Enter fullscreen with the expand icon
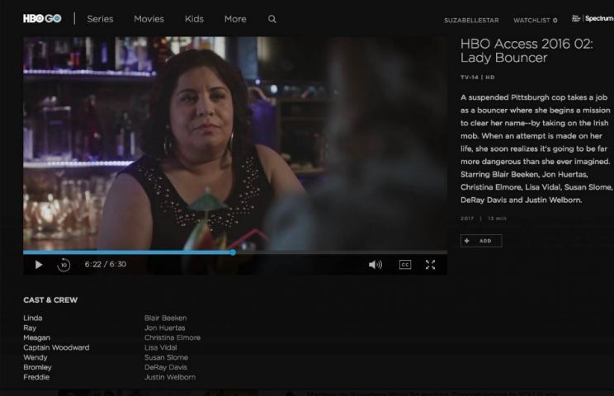The height and width of the screenshot is (396, 614). (430, 265)
